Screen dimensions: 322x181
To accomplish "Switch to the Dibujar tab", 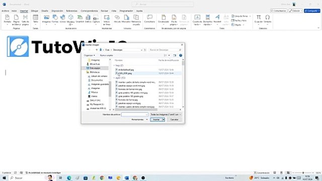I will 35,11.
